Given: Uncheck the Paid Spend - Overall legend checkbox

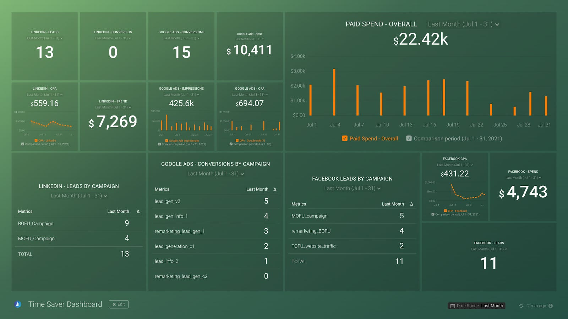Looking at the screenshot, I should [x=344, y=138].
